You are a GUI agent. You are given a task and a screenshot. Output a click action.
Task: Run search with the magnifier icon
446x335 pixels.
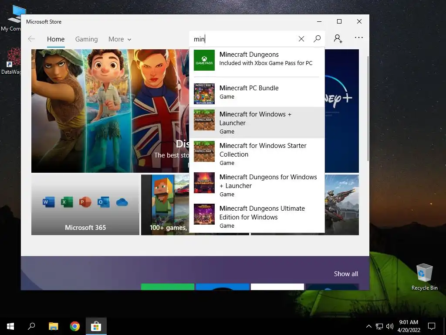click(317, 39)
